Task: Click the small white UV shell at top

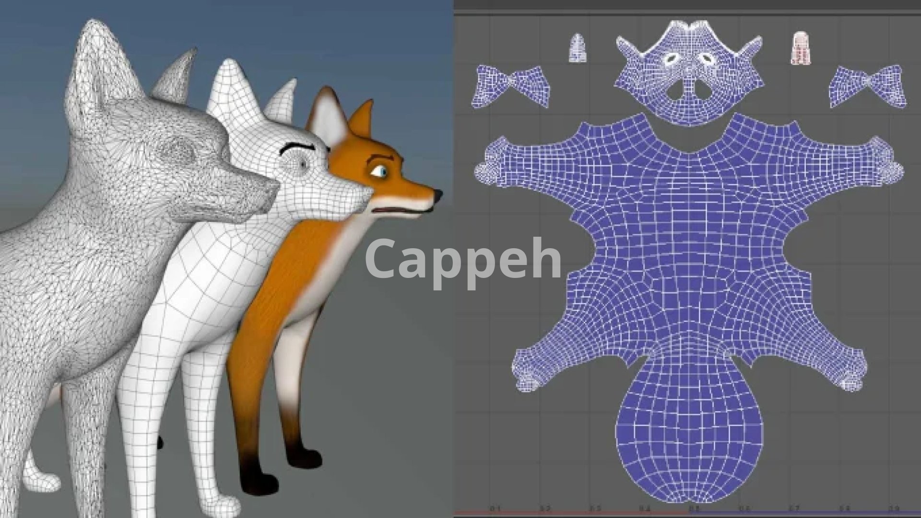Action: [579, 48]
